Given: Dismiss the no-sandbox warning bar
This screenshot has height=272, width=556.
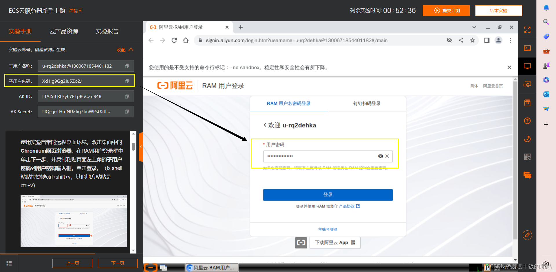Looking at the screenshot, I should (509, 67).
